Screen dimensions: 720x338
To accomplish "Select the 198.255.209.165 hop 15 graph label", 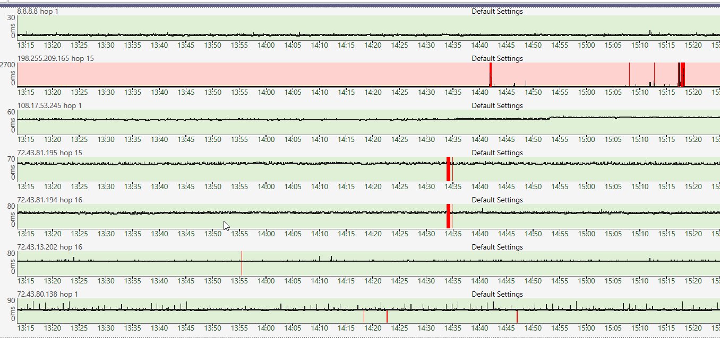I will point(55,58).
